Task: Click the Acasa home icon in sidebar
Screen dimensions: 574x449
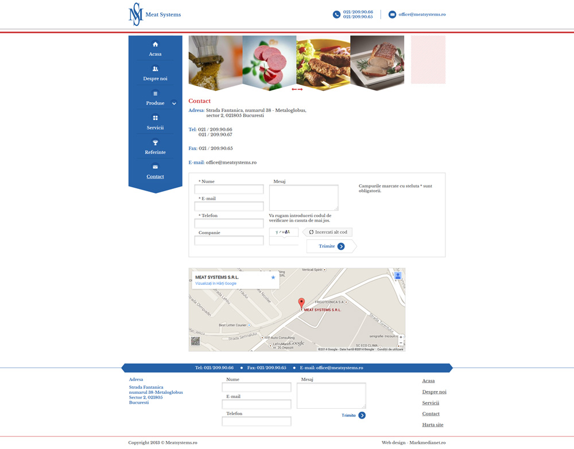Action: click(x=155, y=44)
